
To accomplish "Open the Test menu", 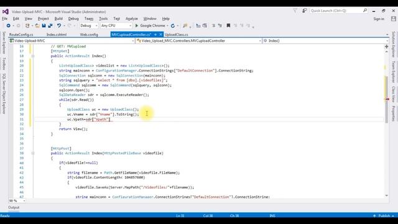I will coord(116,19).
